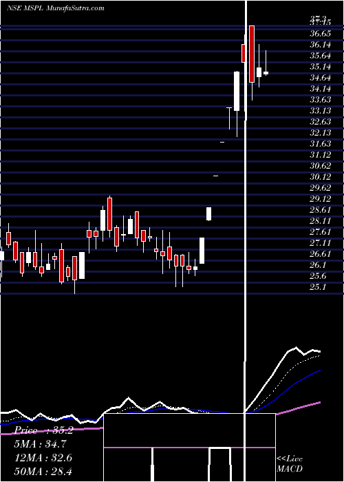Viewport: 344px width, 482px height.
Task: Click the 5MA : 34.7 readout
Action: [41, 444]
